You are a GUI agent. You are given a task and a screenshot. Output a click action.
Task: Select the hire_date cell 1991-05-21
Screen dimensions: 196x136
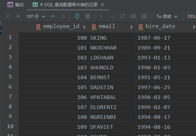(x=166, y=77)
